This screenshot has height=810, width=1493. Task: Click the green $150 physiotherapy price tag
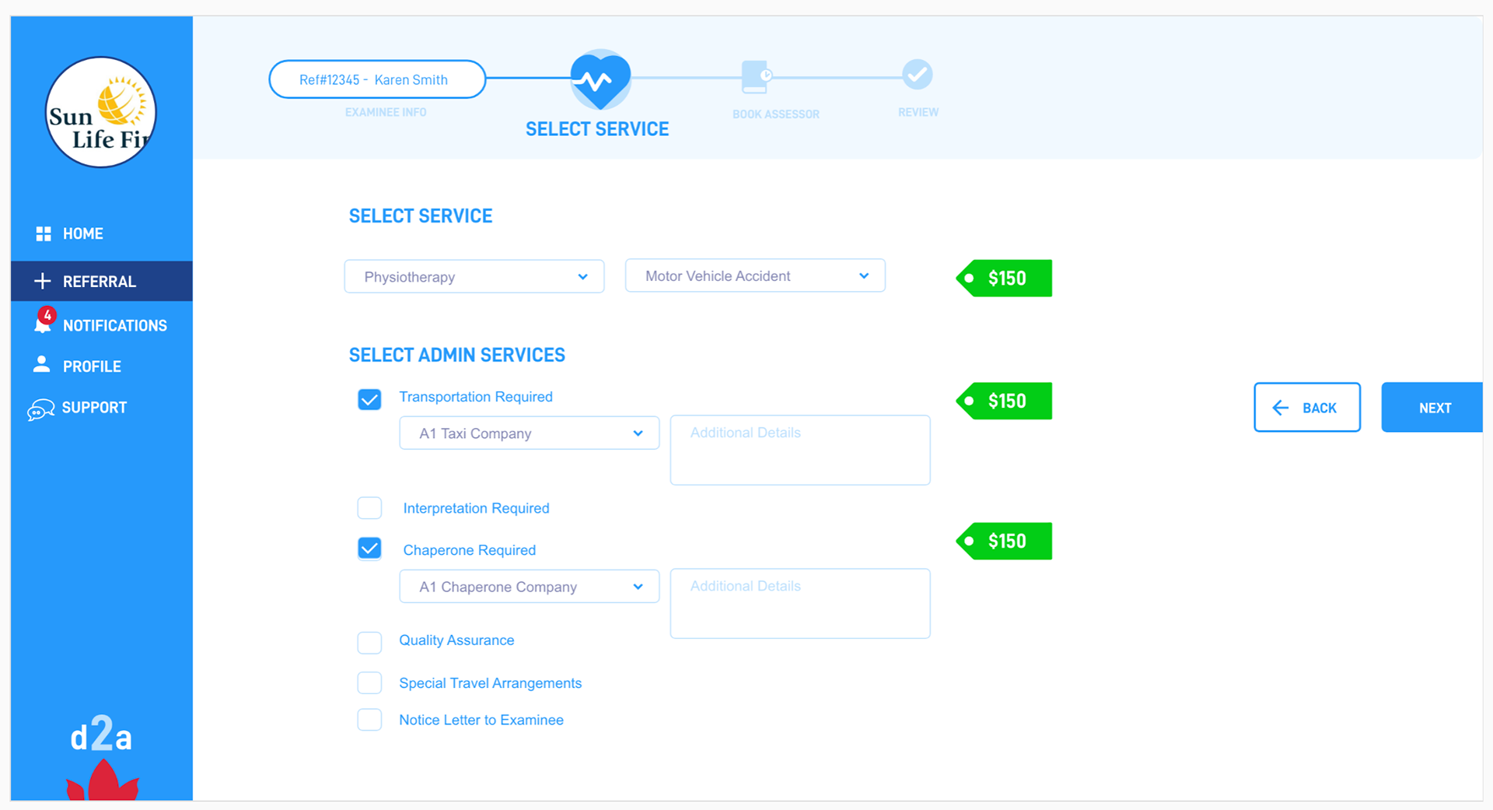1004,279
